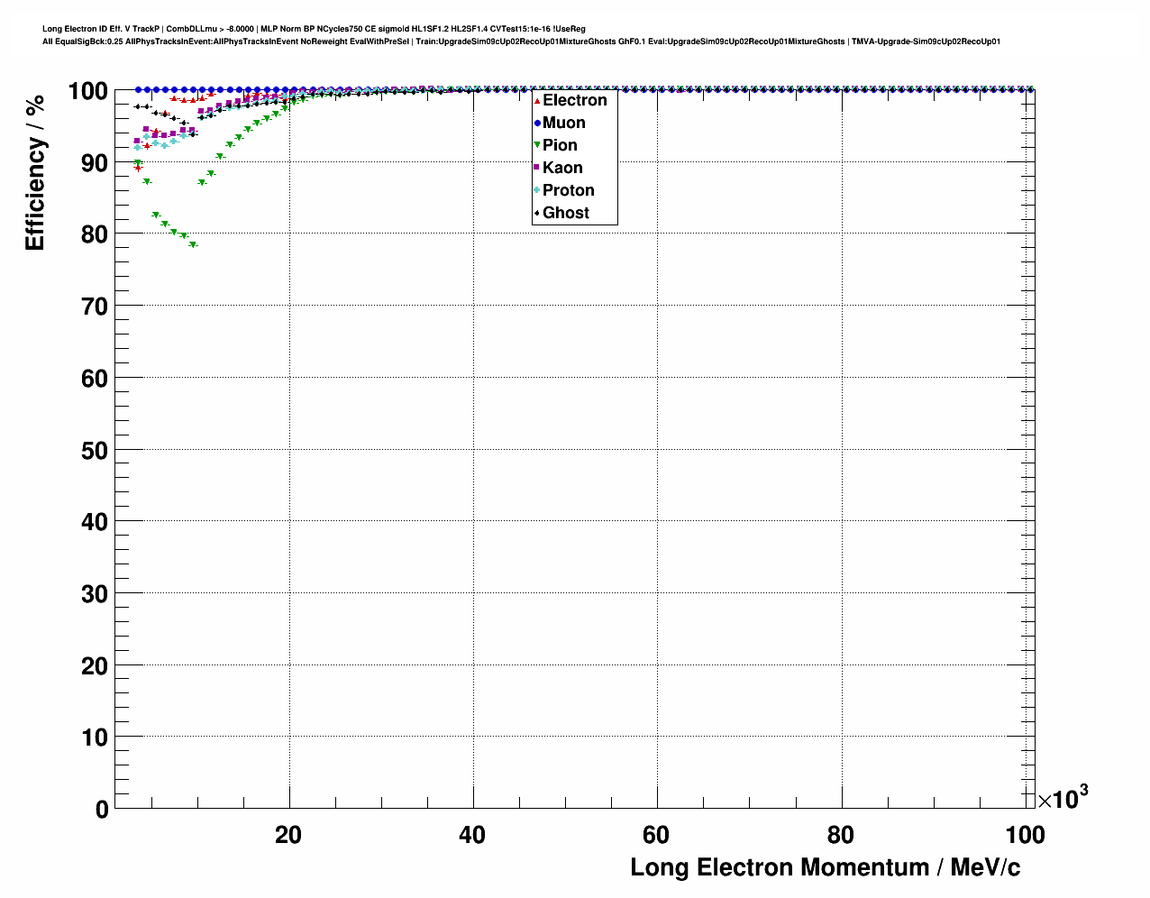Select the "Electron" legend text label
The height and width of the screenshot is (898, 1150).
coord(574,101)
